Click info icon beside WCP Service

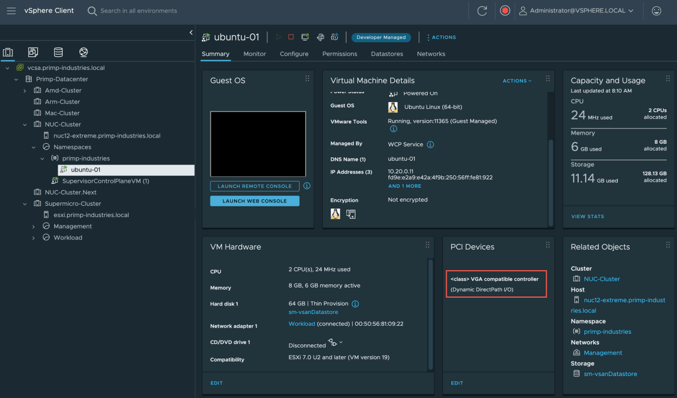pyautogui.click(x=430, y=144)
